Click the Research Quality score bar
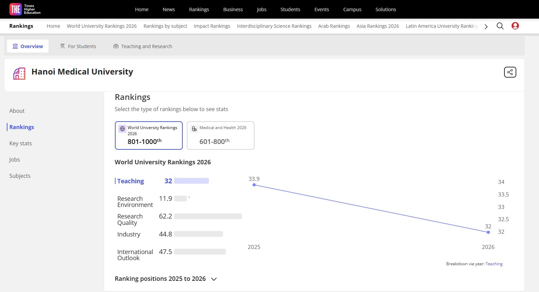The height and width of the screenshot is (292, 539). (x=208, y=216)
